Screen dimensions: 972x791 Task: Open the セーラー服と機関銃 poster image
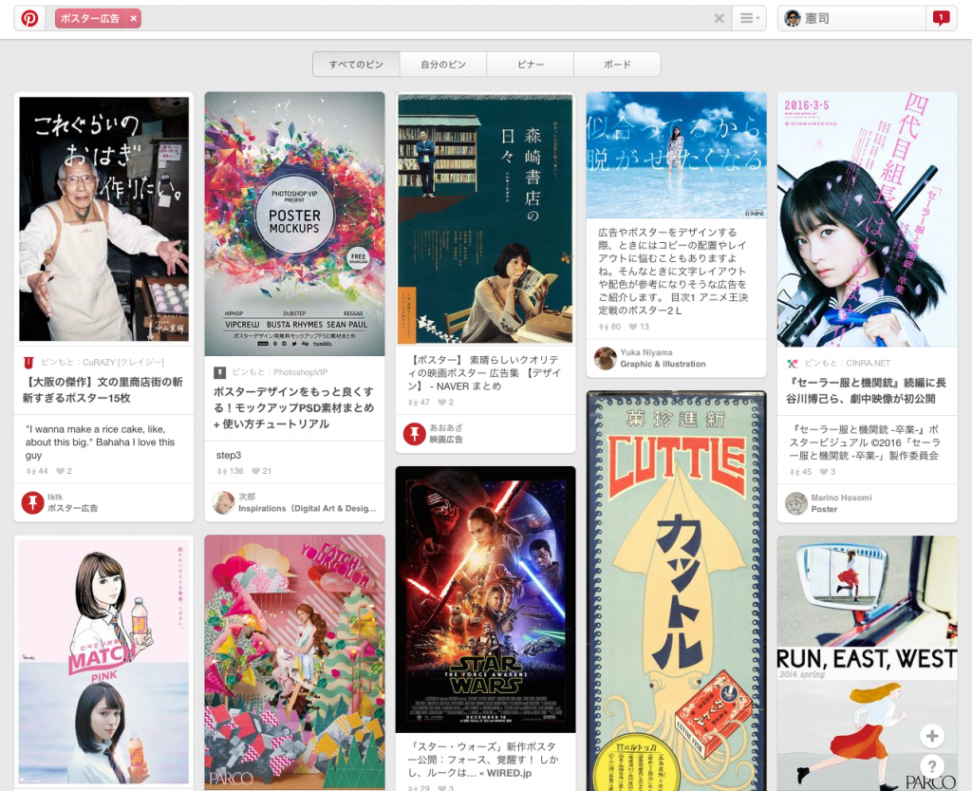pyautogui.click(x=868, y=219)
